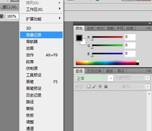Image resolution: width=152 pixels, height=131 pixels.
Task: Switch to the 字符 panel tab
Action: coord(120,28)
